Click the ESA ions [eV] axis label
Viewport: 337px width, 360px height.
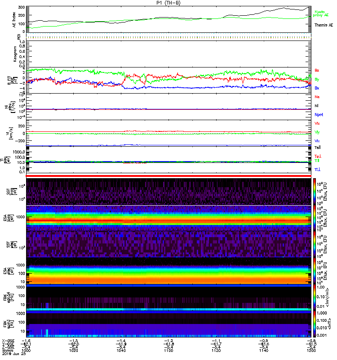coord(9,218)
